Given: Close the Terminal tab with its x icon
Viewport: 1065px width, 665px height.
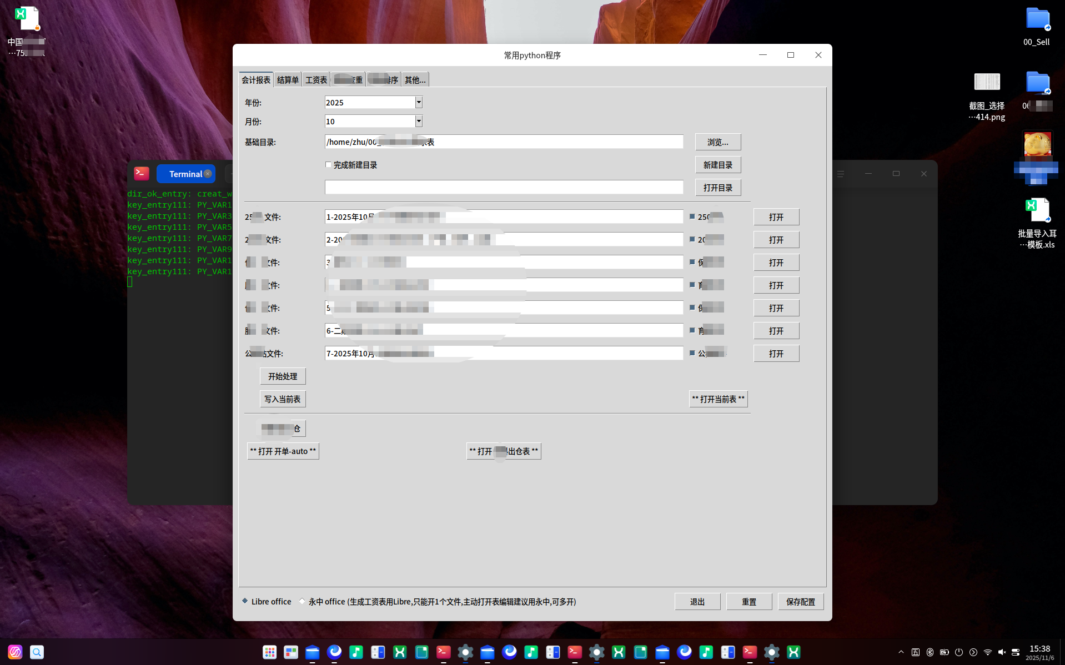Looking at the screenshot, I should (208, 174).
